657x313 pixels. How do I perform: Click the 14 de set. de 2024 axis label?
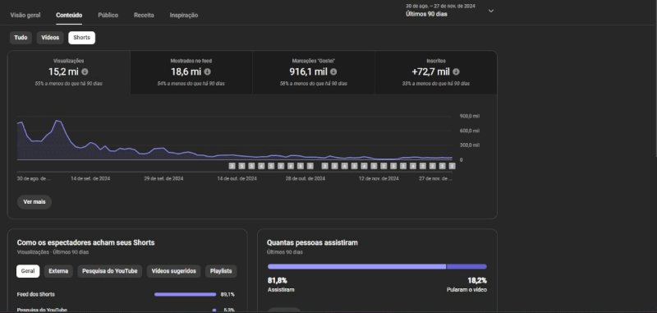[x=90, y=178]
